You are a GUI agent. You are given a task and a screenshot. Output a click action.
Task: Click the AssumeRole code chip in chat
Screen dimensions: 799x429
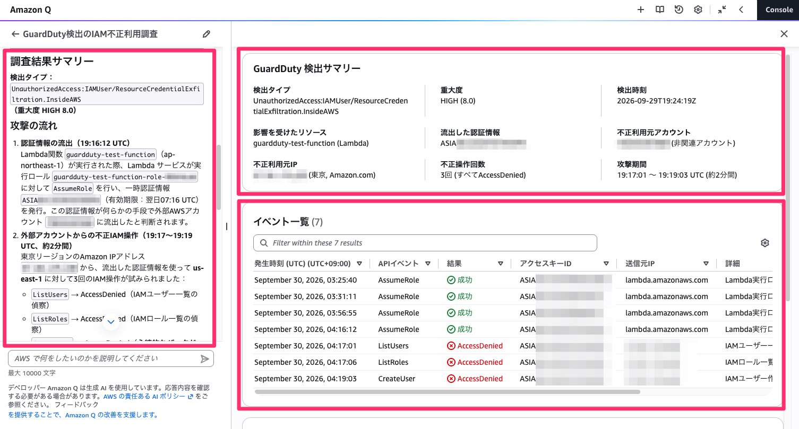pyautogui.click(x=73, y=188)
